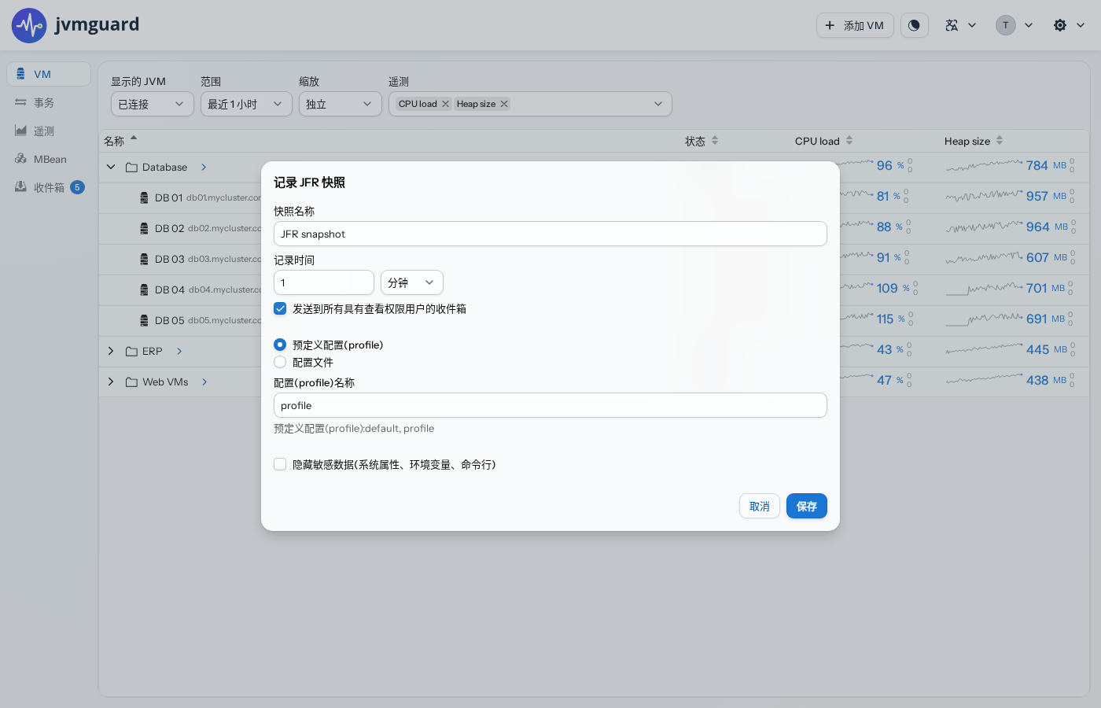Open the Web VMs group details arrow
1101x708 pixels.
[204, 382]
